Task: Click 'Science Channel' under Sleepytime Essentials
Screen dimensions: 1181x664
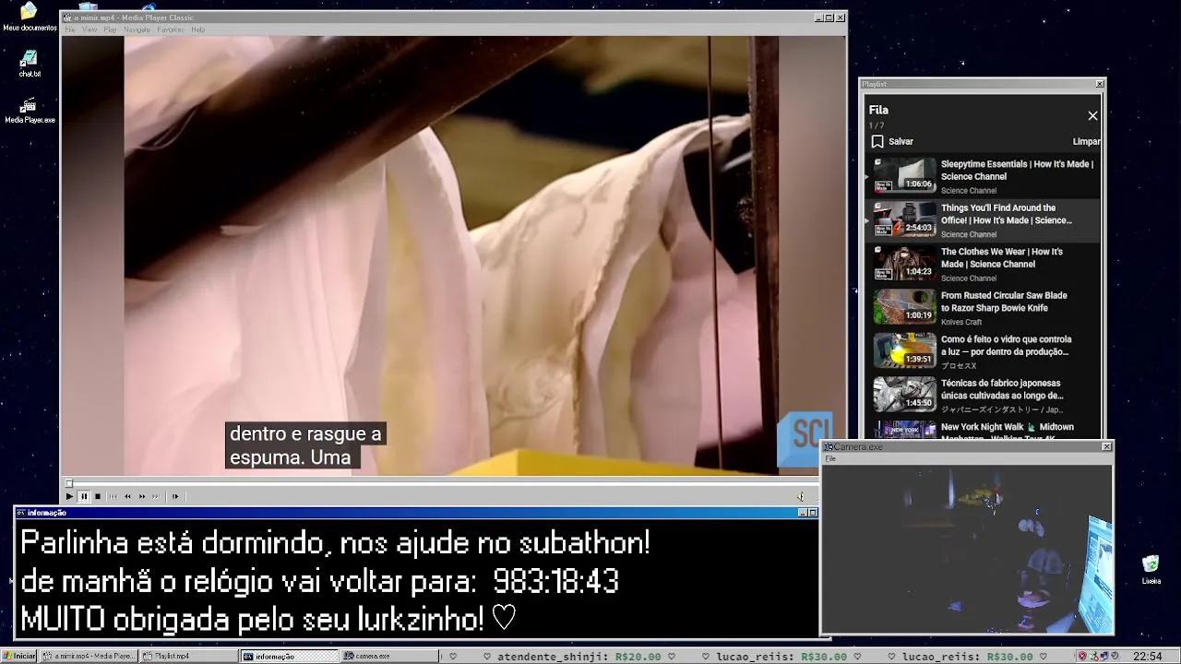Action: [968, 191]
